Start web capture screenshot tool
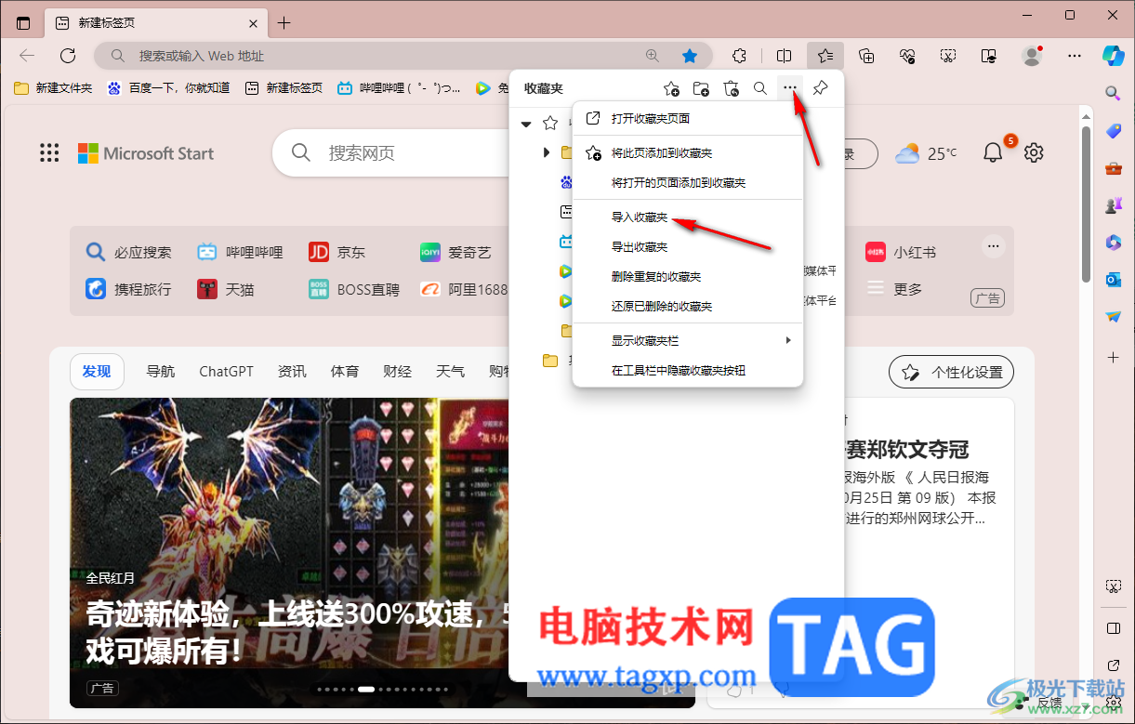Image resolution: width=1135 pixels, height=724 pixels. point(948,56)
